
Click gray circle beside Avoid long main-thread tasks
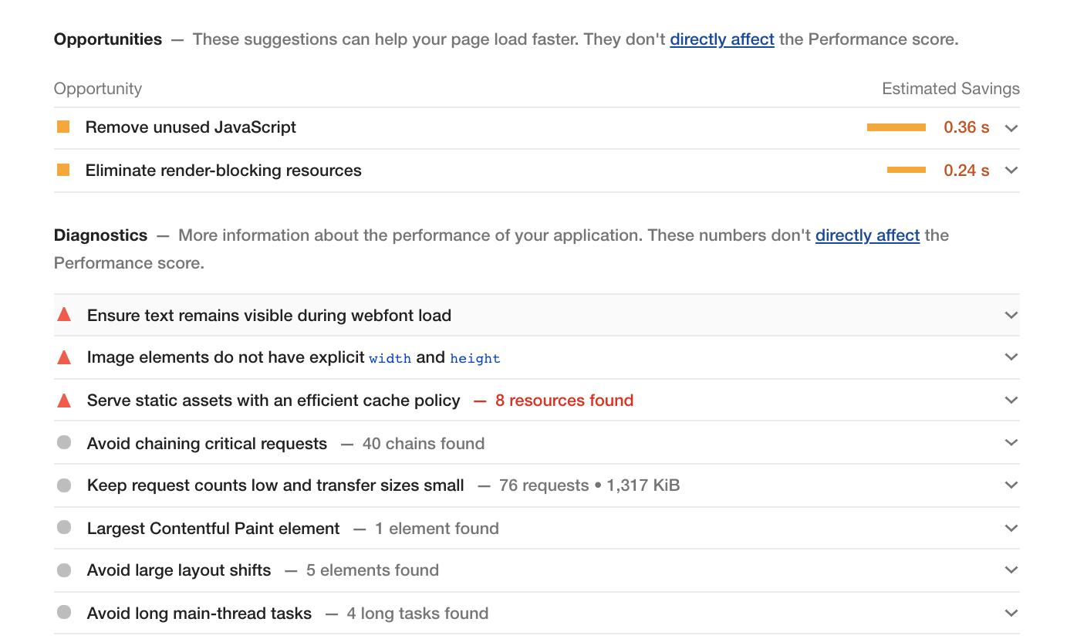(64, 613)
